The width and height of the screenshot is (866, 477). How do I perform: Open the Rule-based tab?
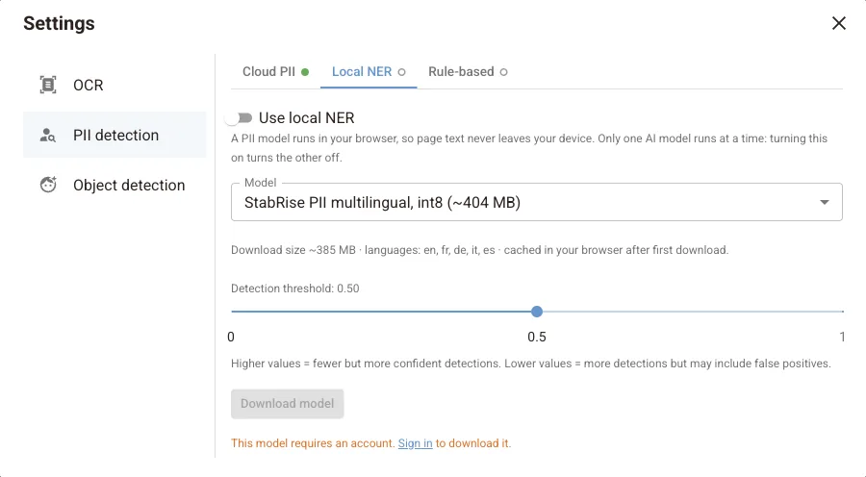click(468, 72)
